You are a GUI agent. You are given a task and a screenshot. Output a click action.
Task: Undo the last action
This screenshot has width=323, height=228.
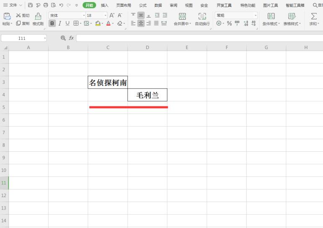pyautogui.click(x=61, y=5)
